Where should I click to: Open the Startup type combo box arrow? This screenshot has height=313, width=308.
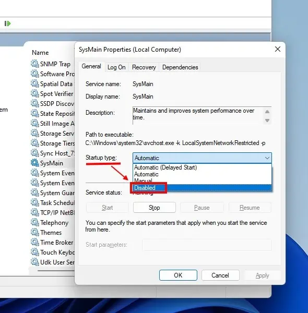click(267, 158)
